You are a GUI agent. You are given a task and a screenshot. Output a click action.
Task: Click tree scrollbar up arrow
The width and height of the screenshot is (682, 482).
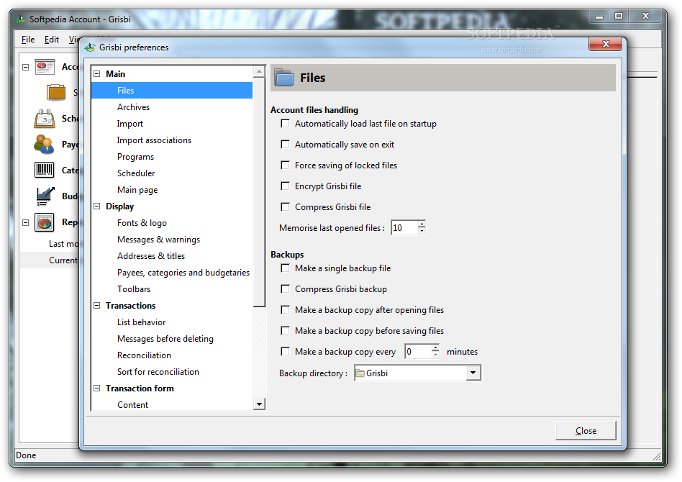(x=259, y=71)
